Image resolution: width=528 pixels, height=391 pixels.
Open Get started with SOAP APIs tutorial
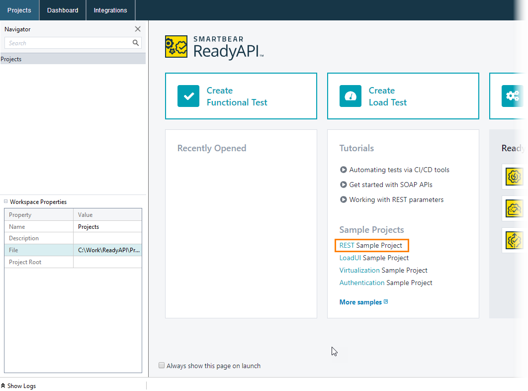coord(391,185)
